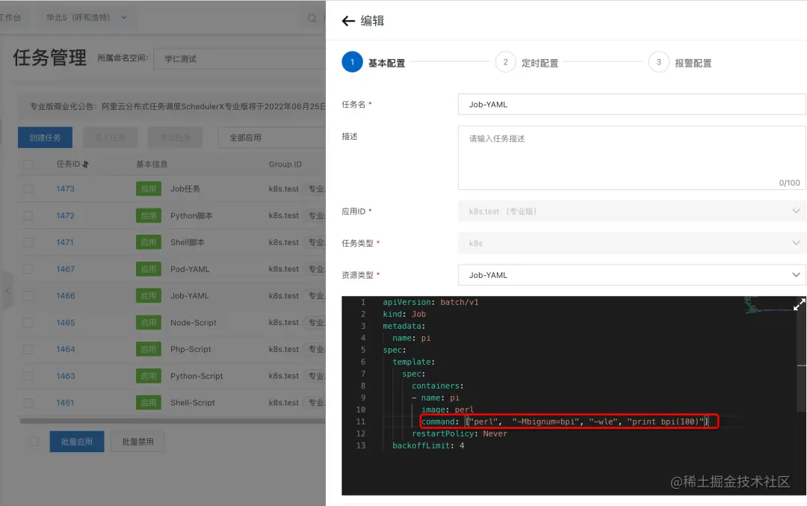The height and width of the screenshot is (506, 807).
Task: Open task ID 1465 link
Action: pos(65,323)
